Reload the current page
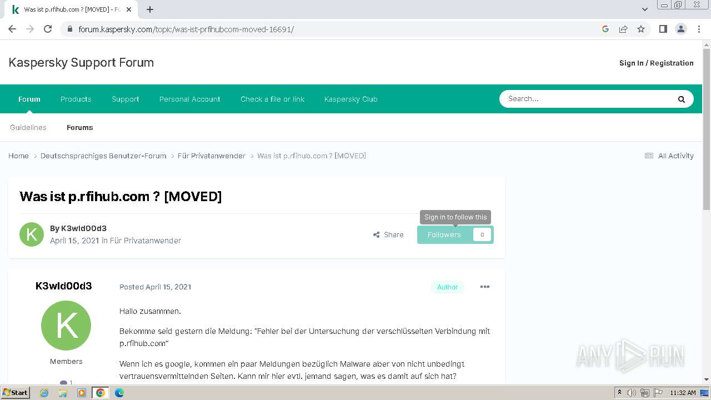Screen dimensions: 711x400 [x=48, y=29]
